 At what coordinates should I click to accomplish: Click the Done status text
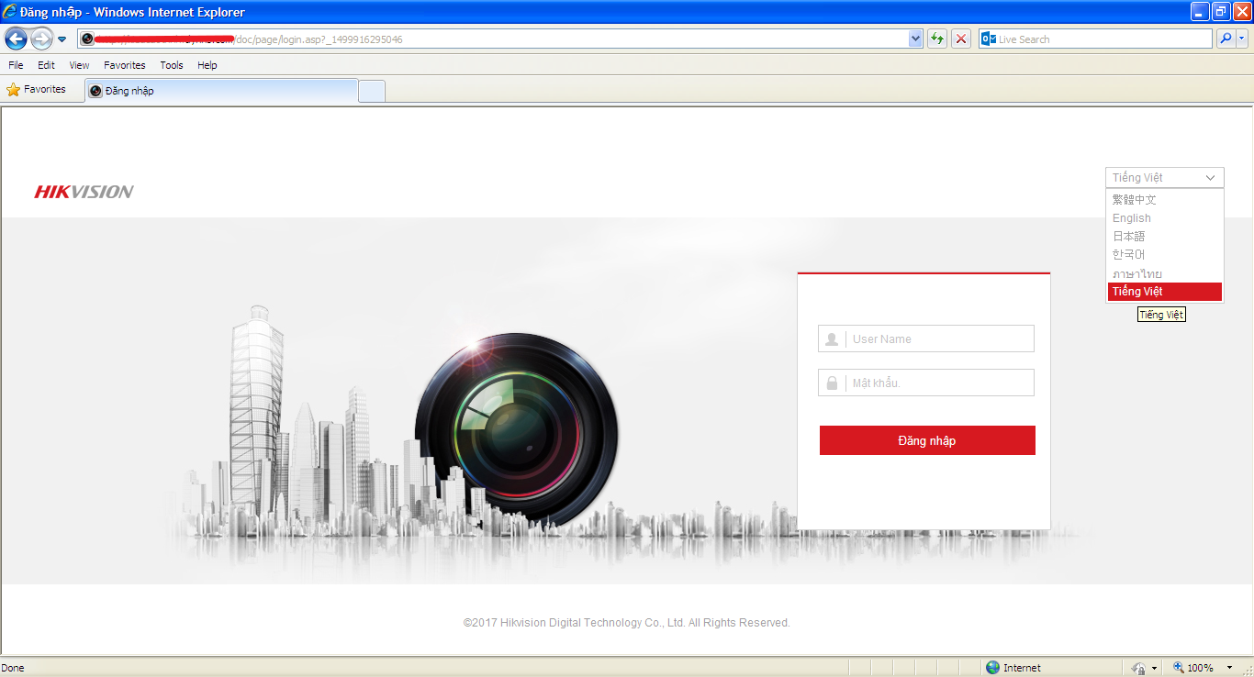(x=14, y=668)
